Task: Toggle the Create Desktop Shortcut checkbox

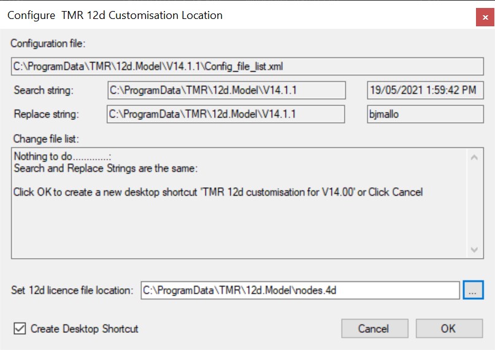Action: (20, 329)
